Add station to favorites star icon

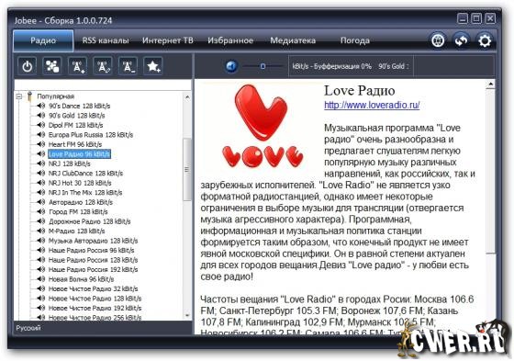153,66
